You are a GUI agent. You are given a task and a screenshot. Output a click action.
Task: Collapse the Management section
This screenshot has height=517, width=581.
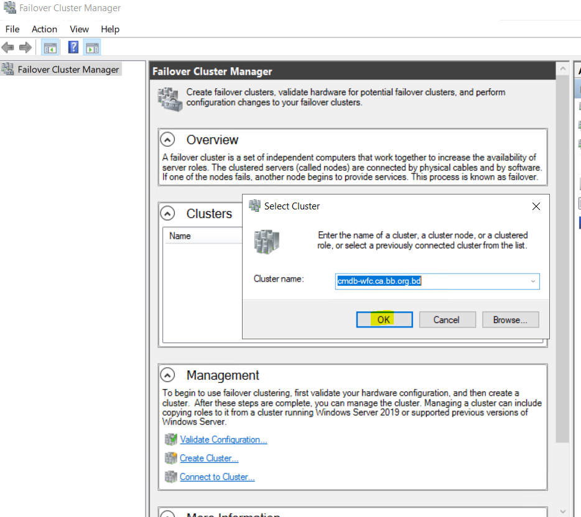click(x=167, y=375)
